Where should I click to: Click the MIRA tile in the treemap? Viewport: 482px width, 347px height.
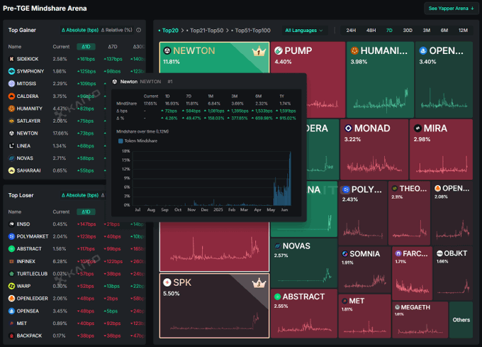pos(441,149)
